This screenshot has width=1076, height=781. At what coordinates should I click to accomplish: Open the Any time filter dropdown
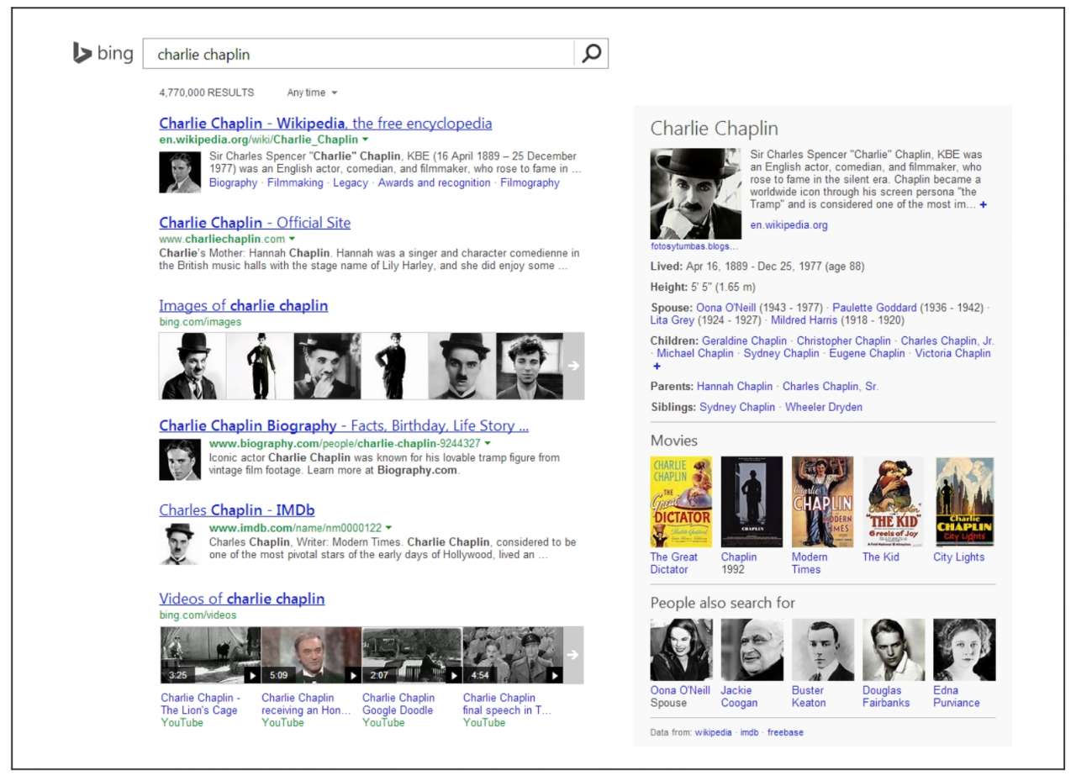coord(312,92)
